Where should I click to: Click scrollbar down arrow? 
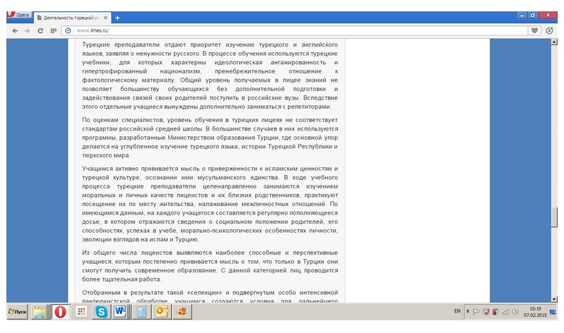click(x=554, y=299)
